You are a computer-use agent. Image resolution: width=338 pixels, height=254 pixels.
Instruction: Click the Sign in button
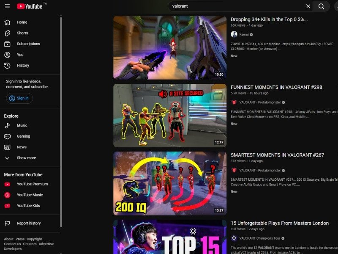[x=19, y=98]
